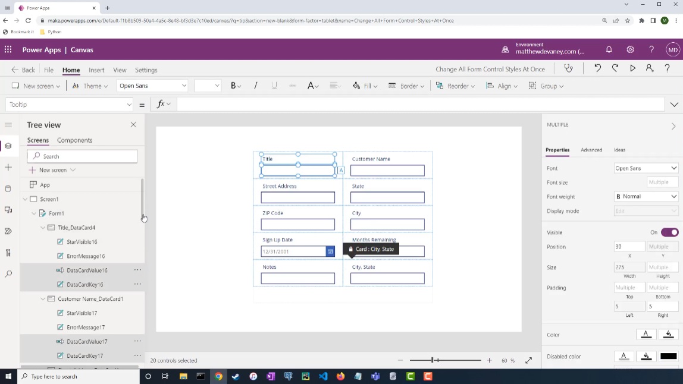Click the Bold formatting icon

233,86
